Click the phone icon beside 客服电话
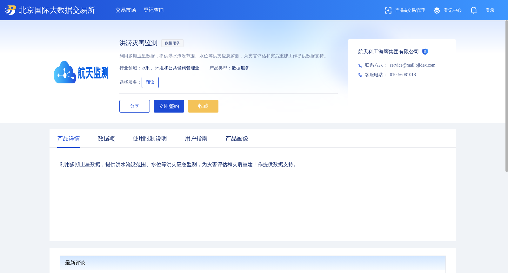Image resolution: width=508 pixels, height=273 pixels. click(x=360, y=75)
